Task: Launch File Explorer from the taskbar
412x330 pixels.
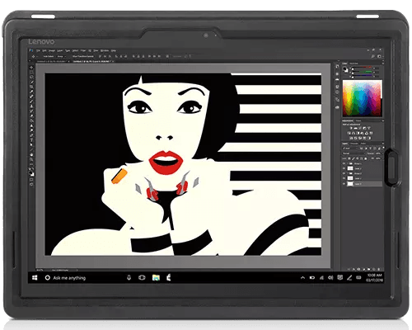Action: point(156,278)
